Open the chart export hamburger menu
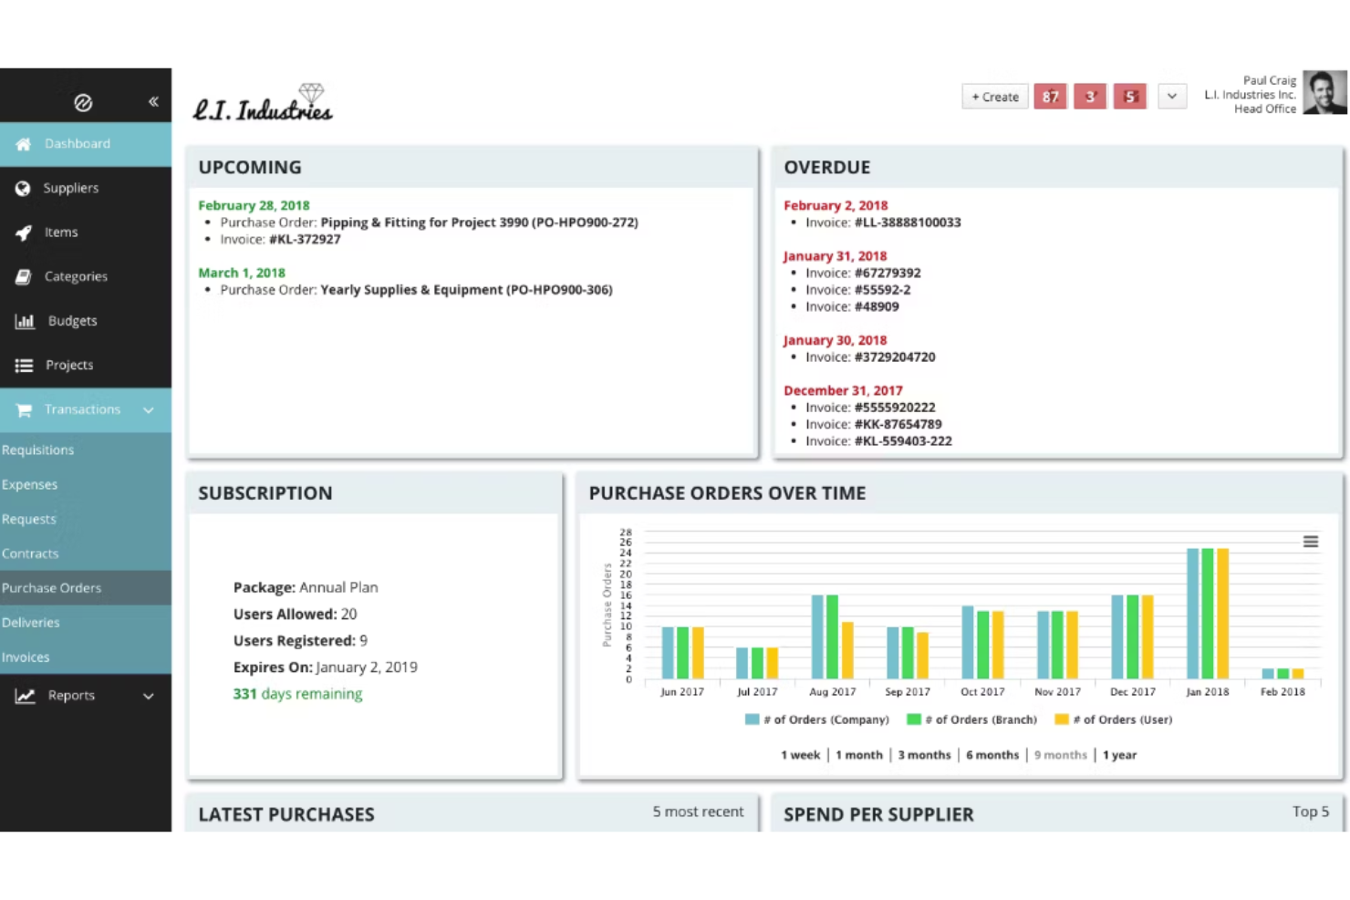Image resolution: width=1350 pixels, height=900 pixels. (1311, 541)
